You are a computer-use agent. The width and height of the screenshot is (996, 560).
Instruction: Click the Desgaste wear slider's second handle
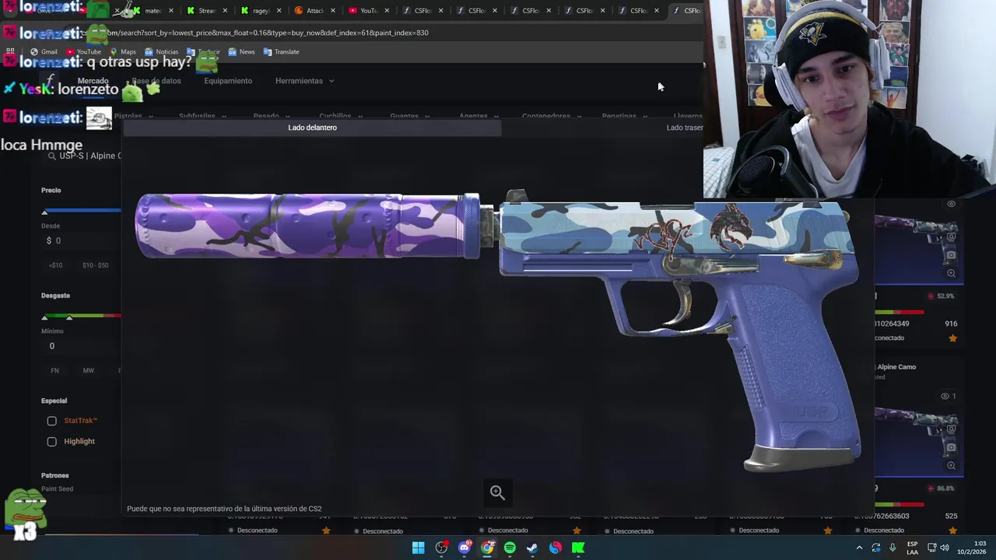(x=69, y=317)
